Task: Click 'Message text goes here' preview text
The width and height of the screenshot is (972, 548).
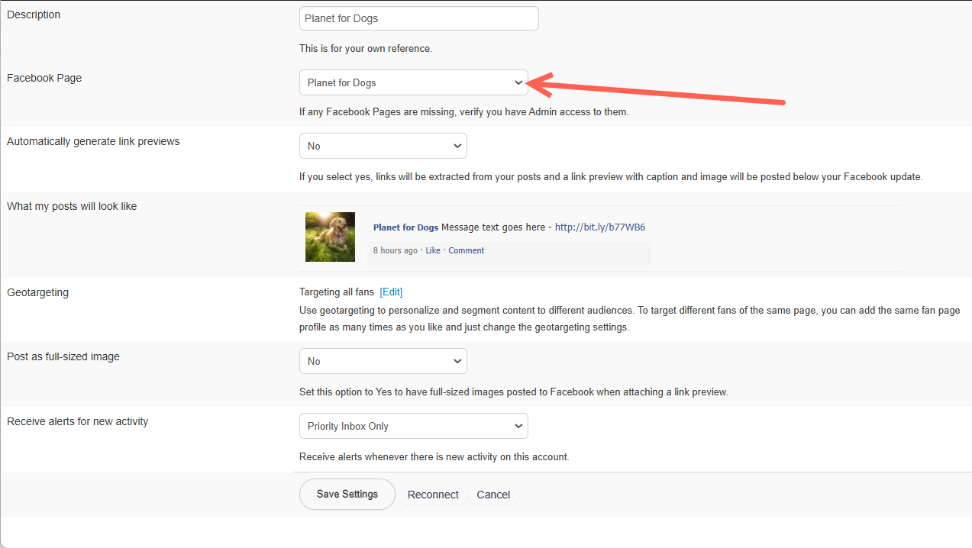Action: pos(493,227)
